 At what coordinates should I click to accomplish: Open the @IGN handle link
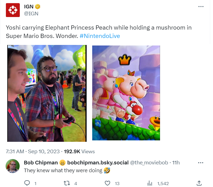coord(31,13)
